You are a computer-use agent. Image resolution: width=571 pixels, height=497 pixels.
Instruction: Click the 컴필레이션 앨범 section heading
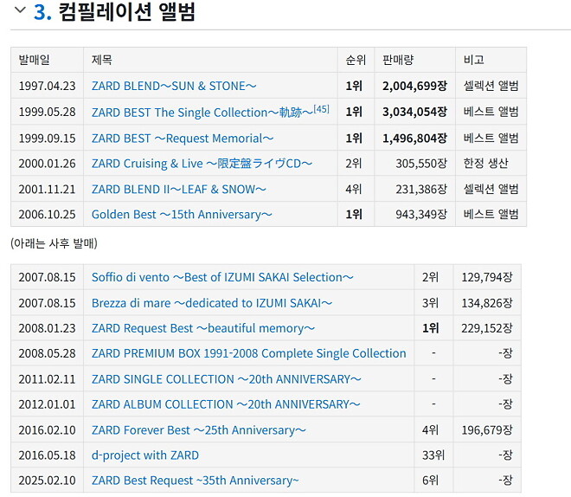tap(126, 11)
